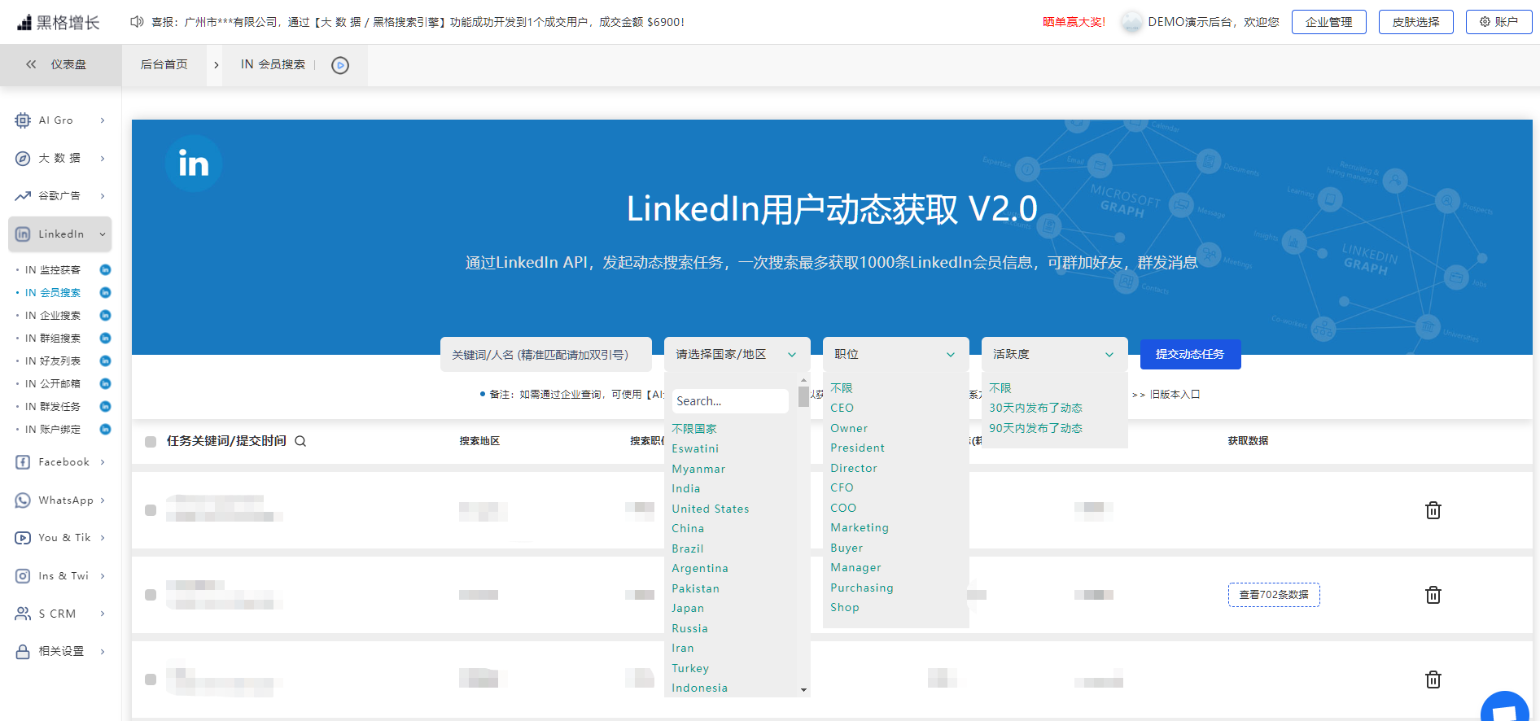Toggle the select-all checkbox in table header
This screenshot has width=1540, height=721.
(x=151, y=442)
